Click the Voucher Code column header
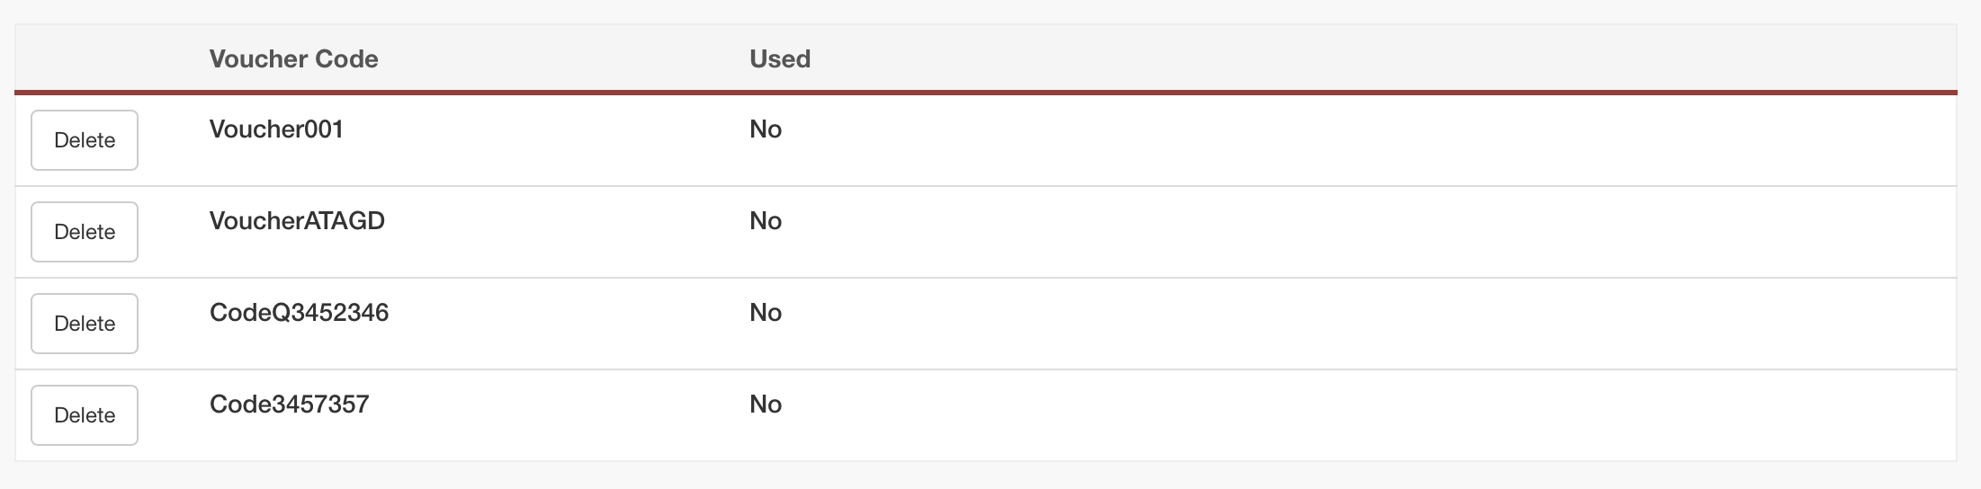This screenshot has width=1981, height=489. tap(293, 59)
